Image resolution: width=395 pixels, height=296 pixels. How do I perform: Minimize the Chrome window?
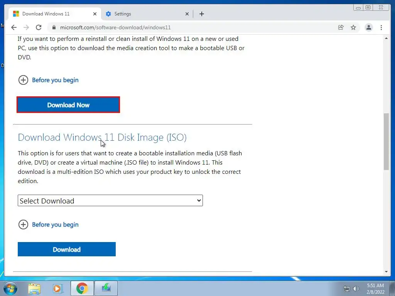pyautogui.click(x=358, y=8)
